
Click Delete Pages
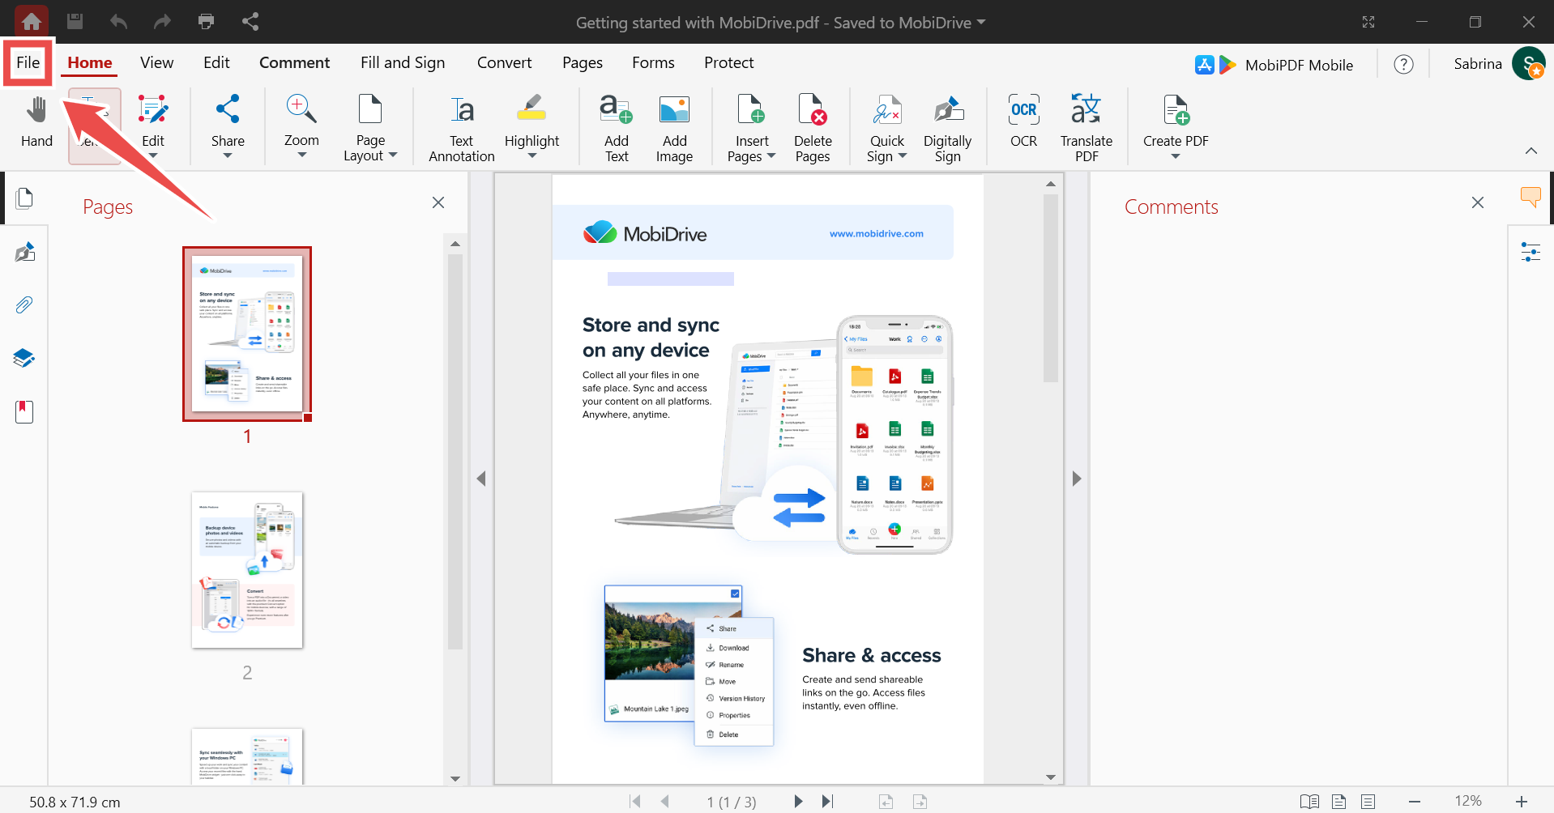813,127
